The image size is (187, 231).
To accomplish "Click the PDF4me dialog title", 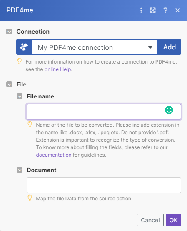I will [20, 10].
